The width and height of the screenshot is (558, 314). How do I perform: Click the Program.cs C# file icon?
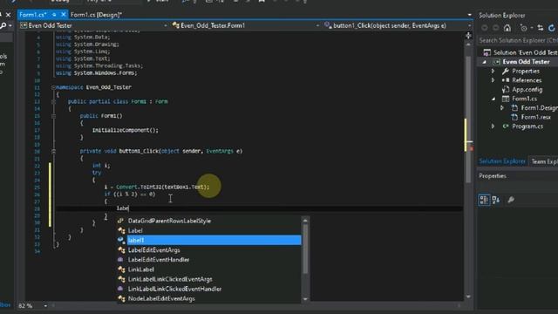tap(506, 126)
